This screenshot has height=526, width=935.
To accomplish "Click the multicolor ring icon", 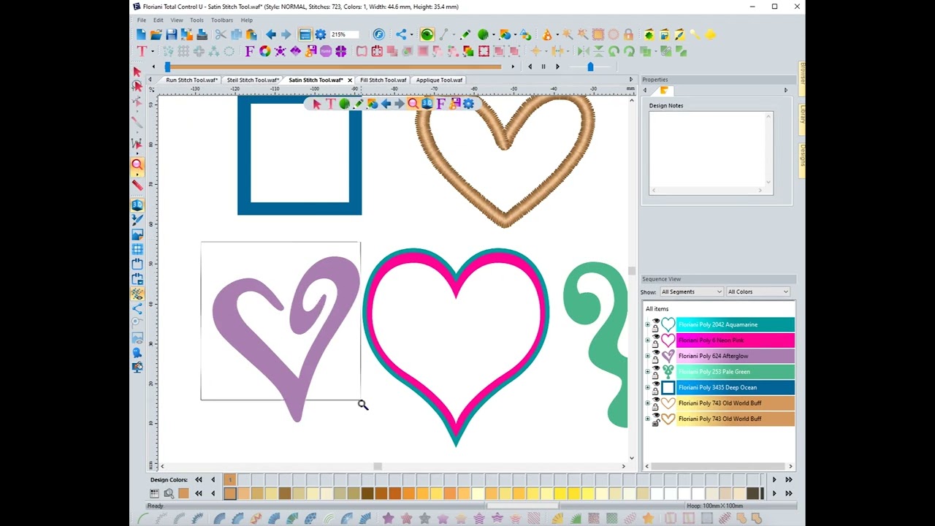I will pyautogui.click(x=265, y=51).
